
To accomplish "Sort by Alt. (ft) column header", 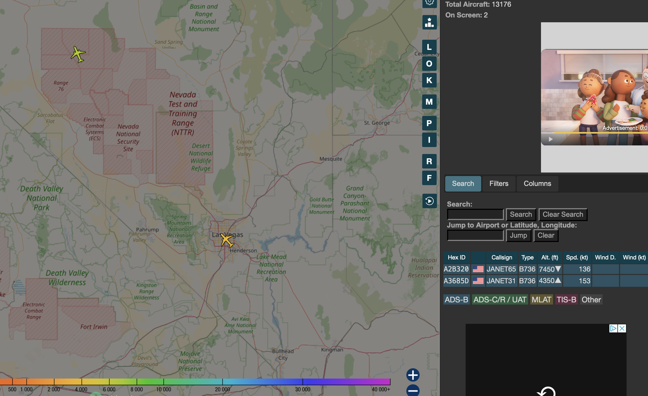I will [x=550, y=257].
